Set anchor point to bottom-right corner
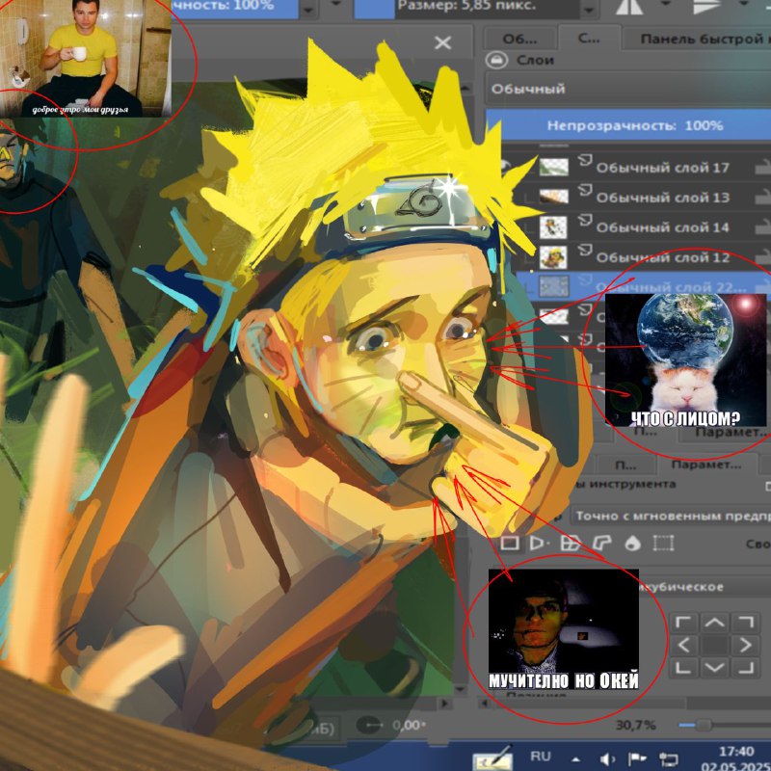 point(745,667)
